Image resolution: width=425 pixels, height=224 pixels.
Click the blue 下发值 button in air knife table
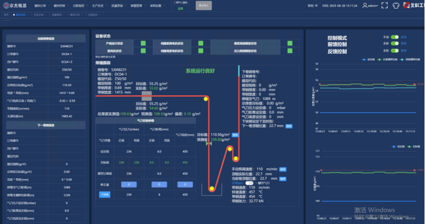104,194
